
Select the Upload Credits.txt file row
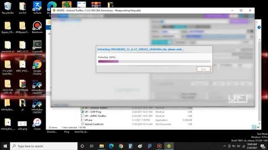[x=136, y=124]
